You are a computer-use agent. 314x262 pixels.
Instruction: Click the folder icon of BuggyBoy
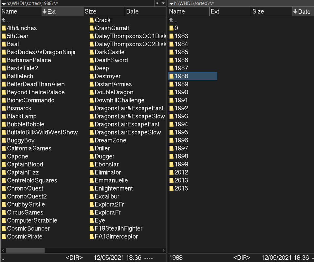(4, 140)
